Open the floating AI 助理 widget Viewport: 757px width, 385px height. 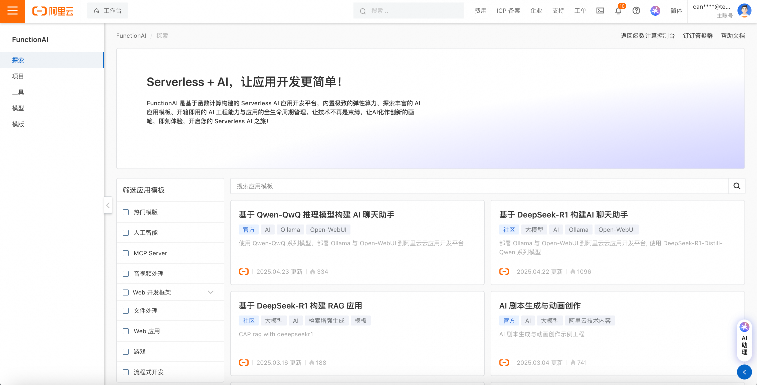[x=744, y=340]
